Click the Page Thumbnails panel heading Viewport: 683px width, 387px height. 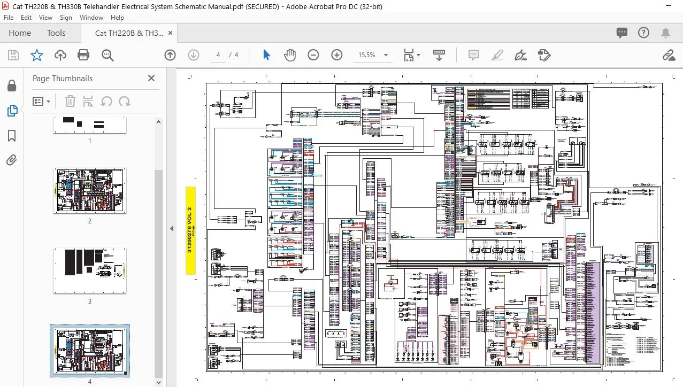[x=63, y=78]
